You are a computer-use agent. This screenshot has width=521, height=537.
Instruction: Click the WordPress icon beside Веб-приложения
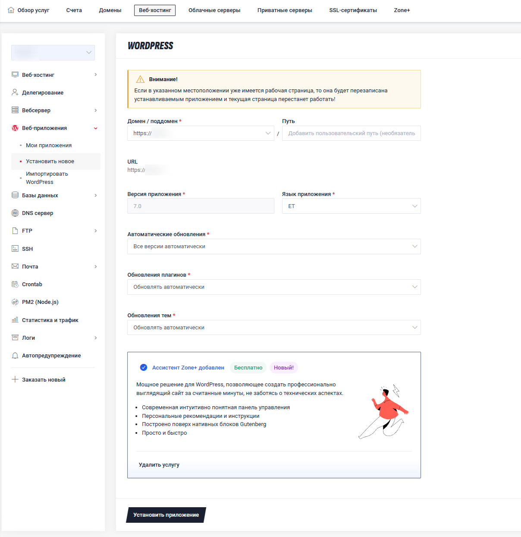(x=15, y=128)
